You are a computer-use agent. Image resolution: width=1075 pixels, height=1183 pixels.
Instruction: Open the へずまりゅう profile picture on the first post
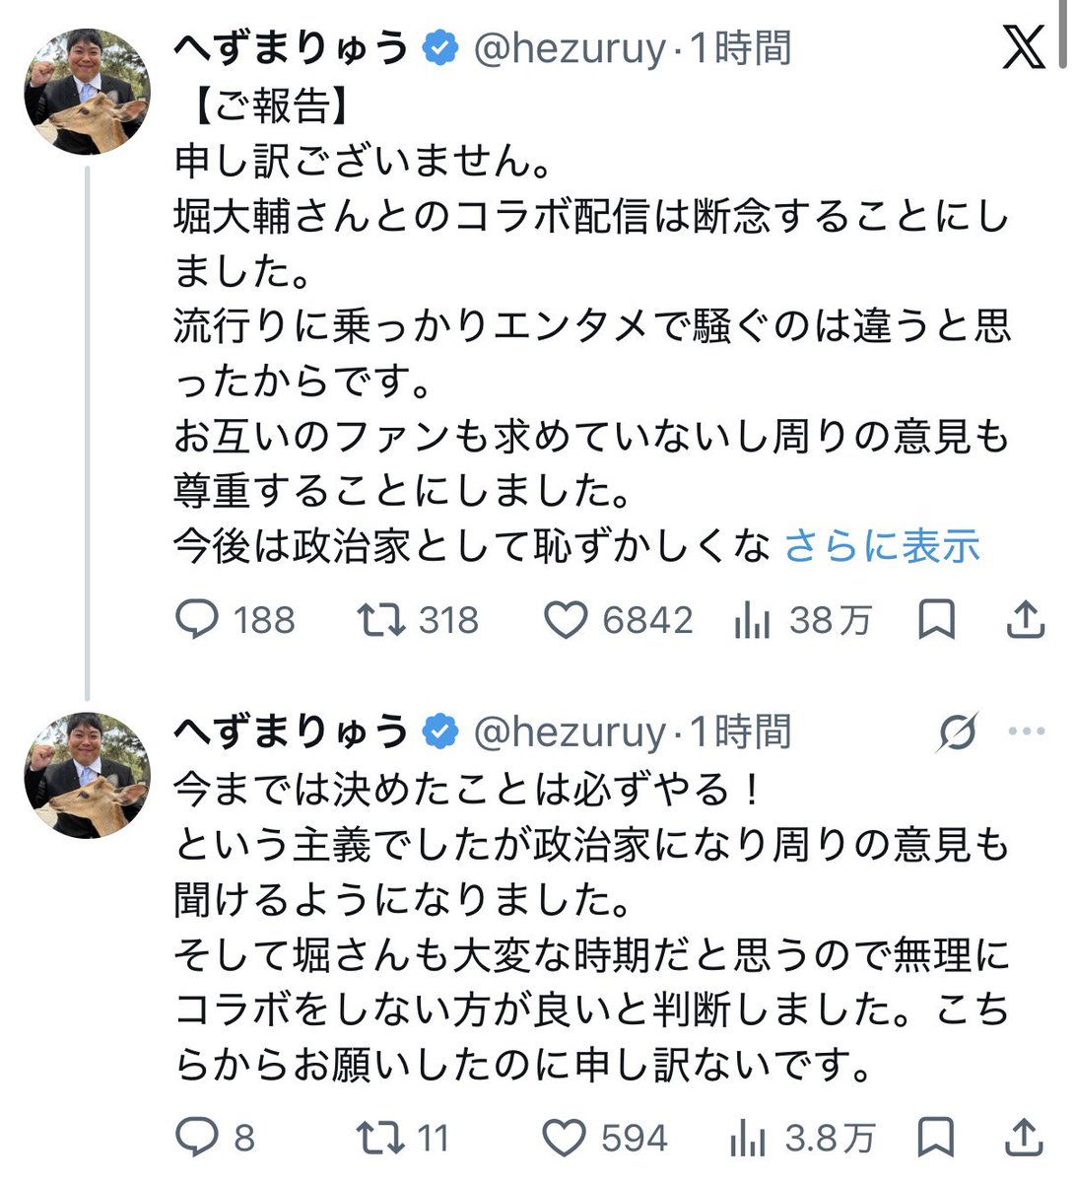pos(87,92)
